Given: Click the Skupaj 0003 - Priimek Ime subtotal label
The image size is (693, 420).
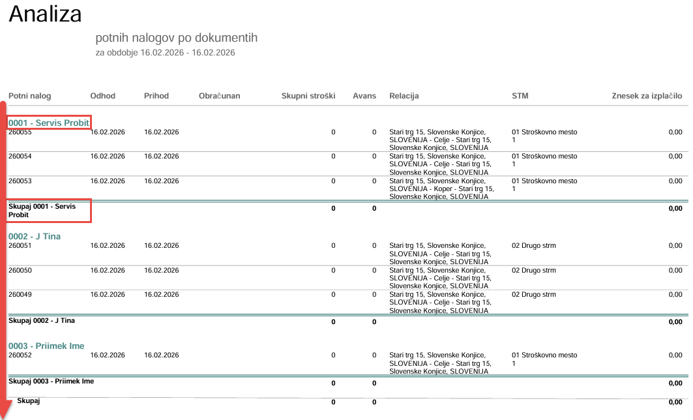Looking at the screenshot, I should (x=52, y=381).
